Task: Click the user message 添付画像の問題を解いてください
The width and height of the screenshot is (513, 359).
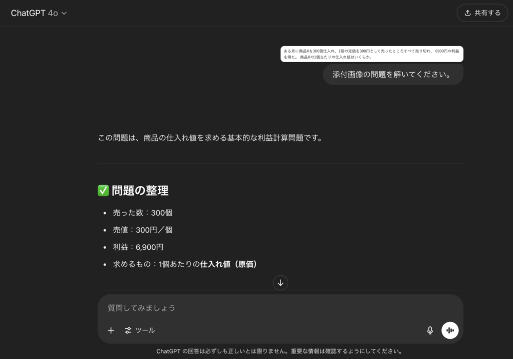Action: click(x=393, y=74)
